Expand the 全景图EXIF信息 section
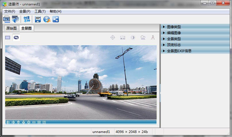Viewport: 232px width, 137px height. [179, 51]
